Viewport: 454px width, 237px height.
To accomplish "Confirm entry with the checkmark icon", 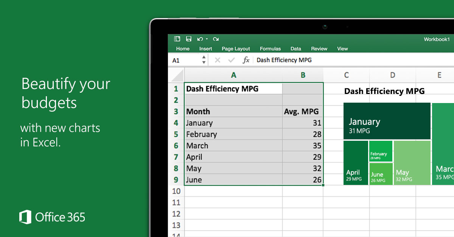I will tap(232, 60).
